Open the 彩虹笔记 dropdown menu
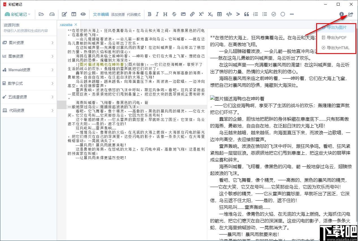 (18, 14)
